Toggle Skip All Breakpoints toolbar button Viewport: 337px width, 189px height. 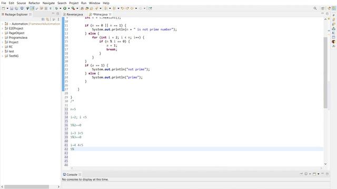[x=27, y=8]
